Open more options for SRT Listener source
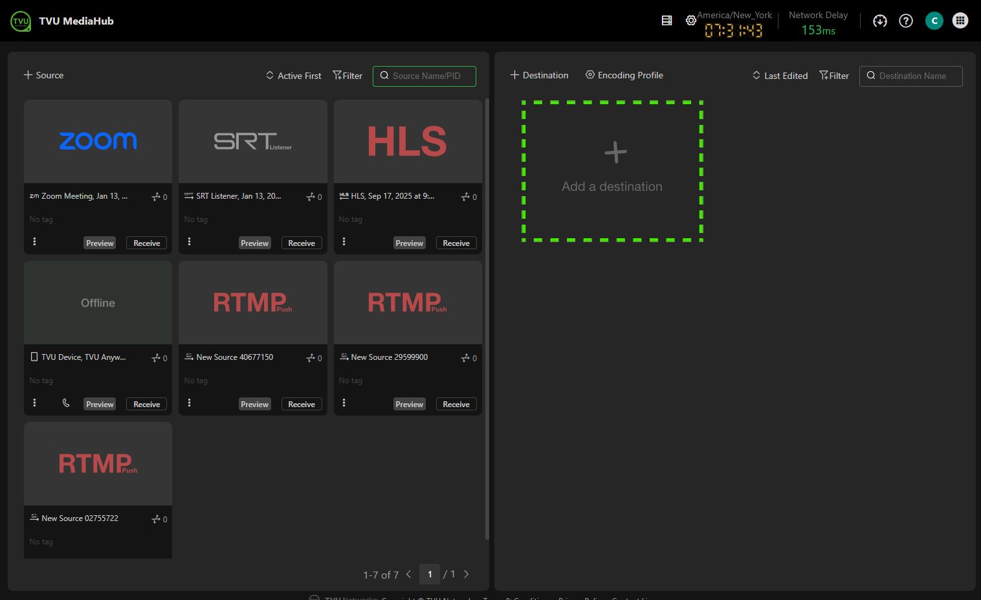The image size is (981, 600). click(189, 241)
